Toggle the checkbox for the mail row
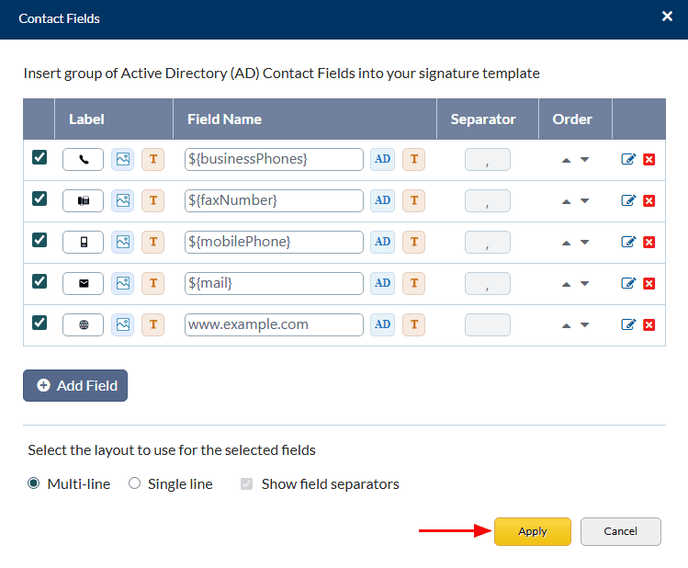This screenshot has height=568, width=688. click(39, 281)
